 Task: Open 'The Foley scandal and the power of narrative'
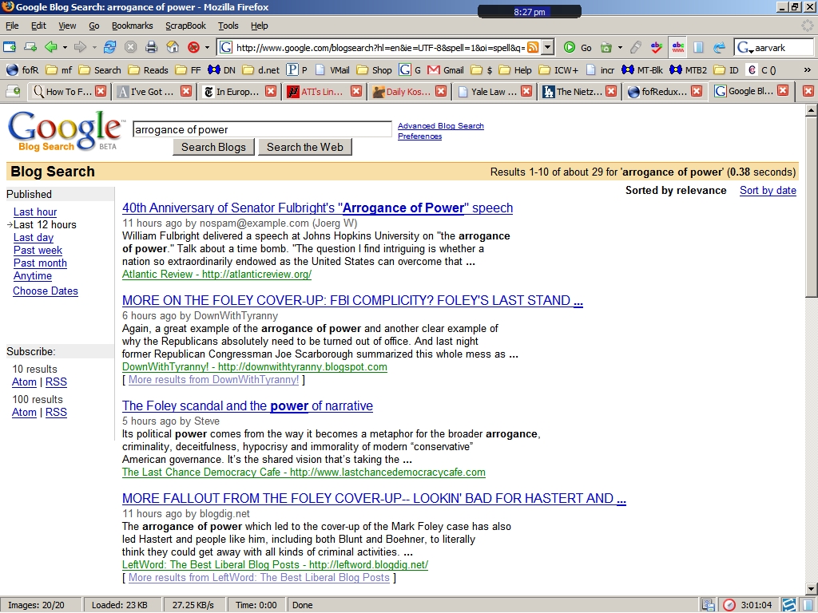point(248,405)
